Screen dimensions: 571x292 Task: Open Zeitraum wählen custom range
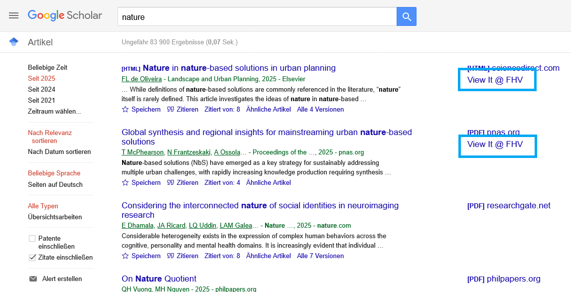point(54,112)
